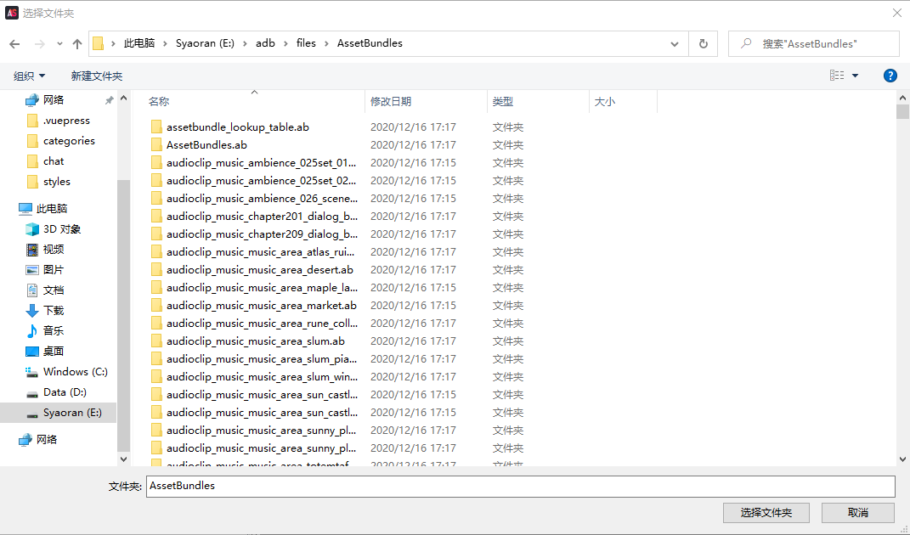Open the 组织 organize menu
Screen dimensions: 910x535
(x=29, y=76)
